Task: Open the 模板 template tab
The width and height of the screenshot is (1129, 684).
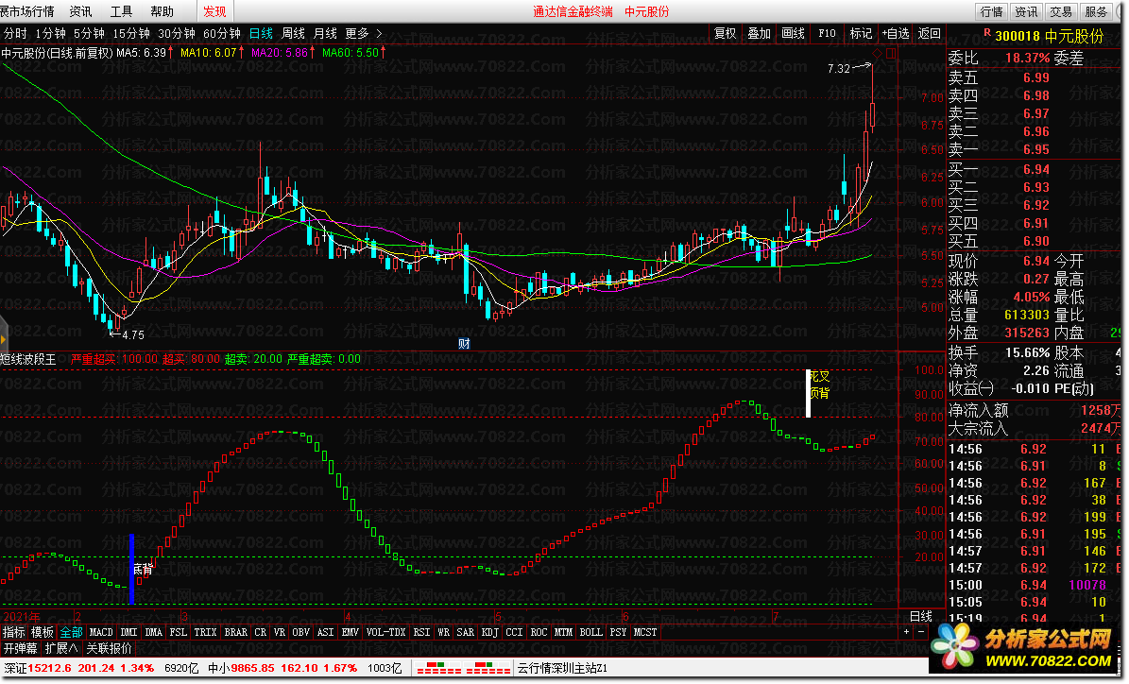Action: [x=43, y=632]
